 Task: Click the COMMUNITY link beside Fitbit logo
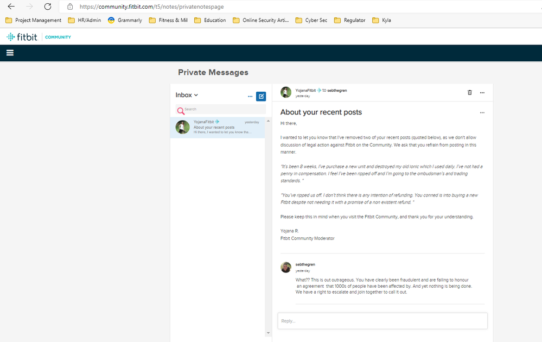point(58,37)
